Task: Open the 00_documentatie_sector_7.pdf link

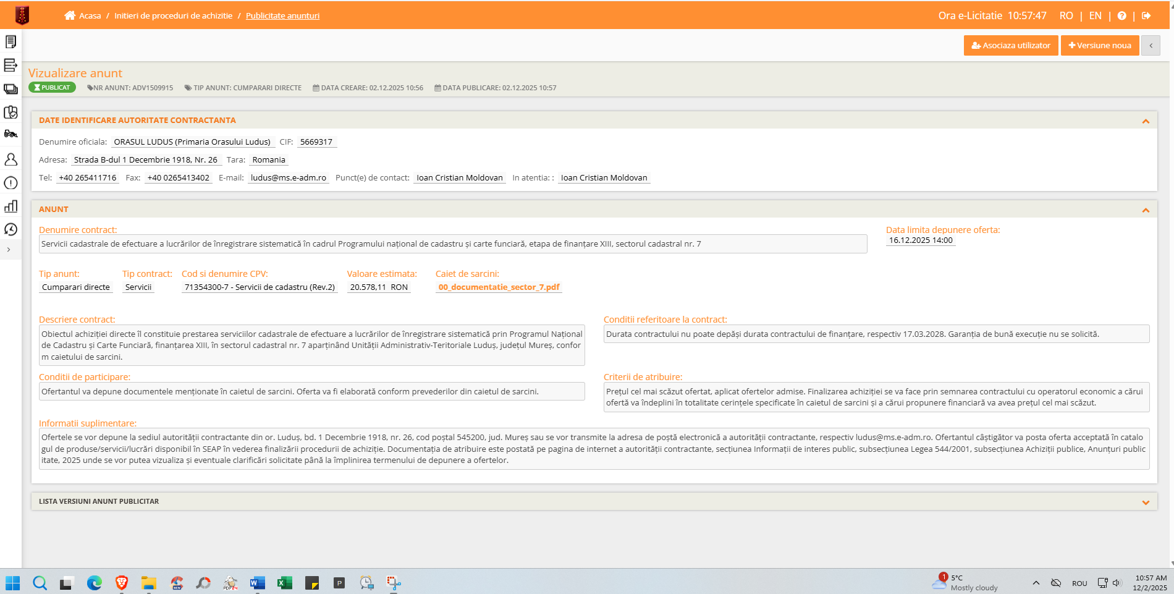Action: point(499,287)
